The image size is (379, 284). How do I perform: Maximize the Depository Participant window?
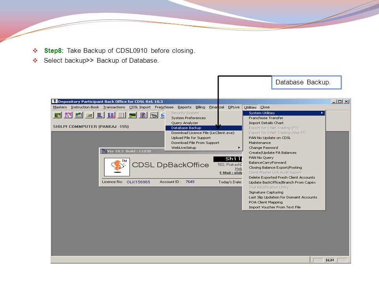pos(340,101)
